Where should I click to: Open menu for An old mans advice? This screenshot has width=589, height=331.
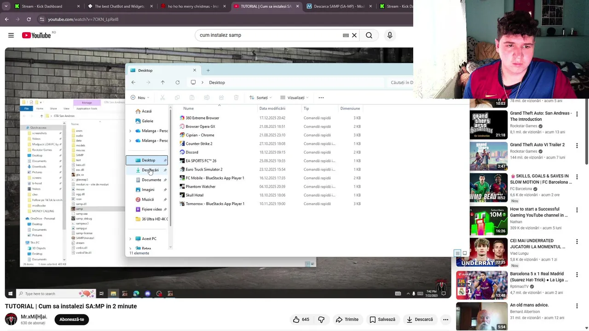(x=577, y=306)
